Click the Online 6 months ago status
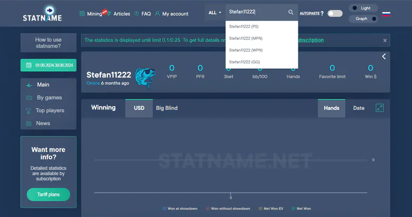Viewport: 412px width, 217px height. point(108,83)
